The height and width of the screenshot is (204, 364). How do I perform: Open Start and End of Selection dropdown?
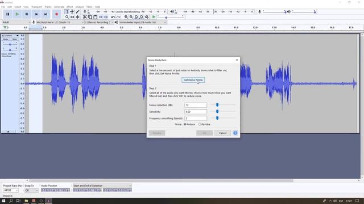(x=102, y=186)
